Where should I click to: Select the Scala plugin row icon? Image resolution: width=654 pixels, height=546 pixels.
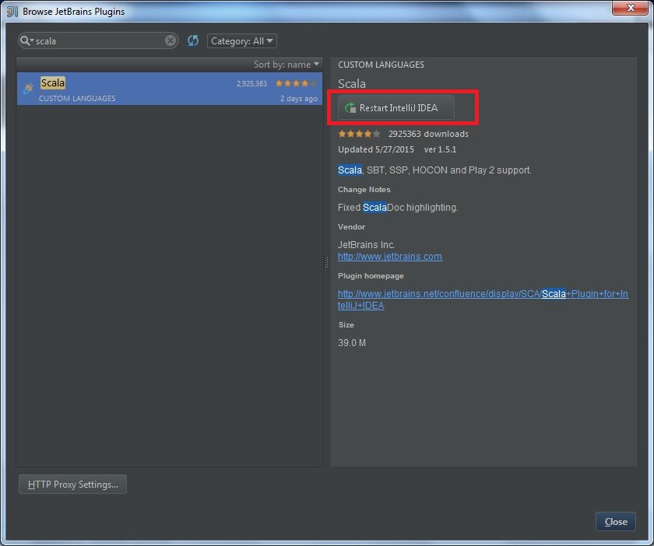pos(28,88)
